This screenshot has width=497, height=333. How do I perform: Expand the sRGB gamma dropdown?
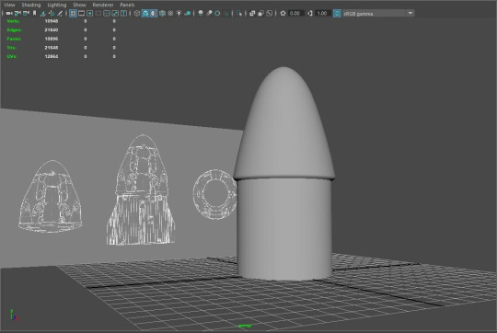(410, 13)
